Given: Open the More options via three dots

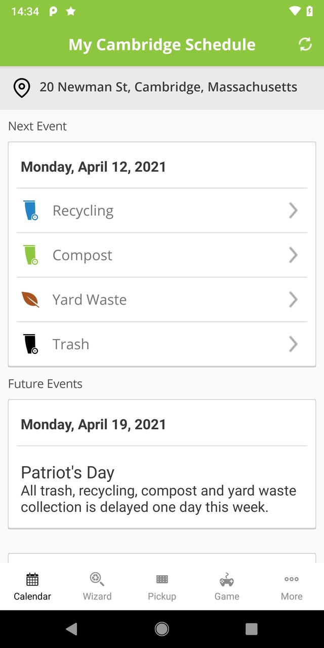Looking at the screenshot, I should pyautogui.click(x=291, y=579).
